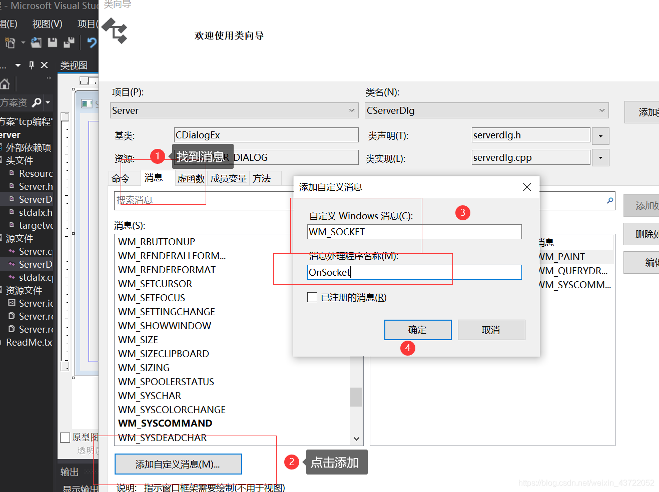
Task: Select WM_SIZECLIPBOARD in the message list
Action: point(164,354)
